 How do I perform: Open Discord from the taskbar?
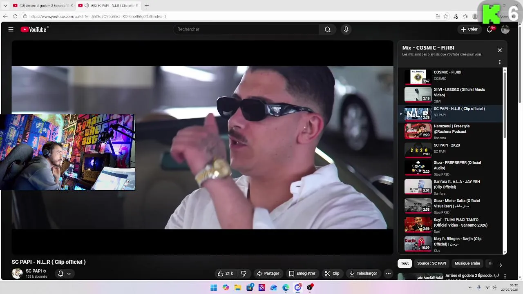point(298,287)
